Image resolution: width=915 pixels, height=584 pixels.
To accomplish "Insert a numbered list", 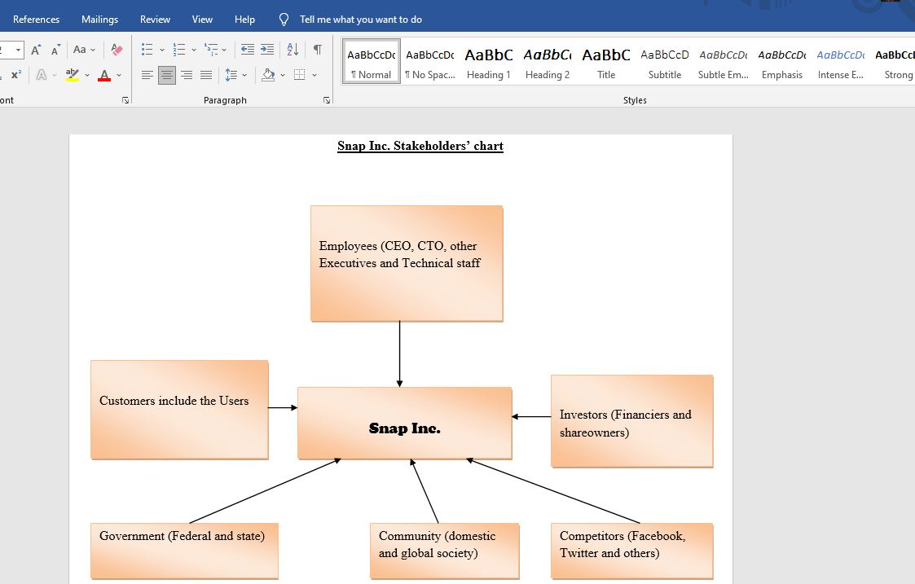I will pyautogui.click(x=179, y=50).
